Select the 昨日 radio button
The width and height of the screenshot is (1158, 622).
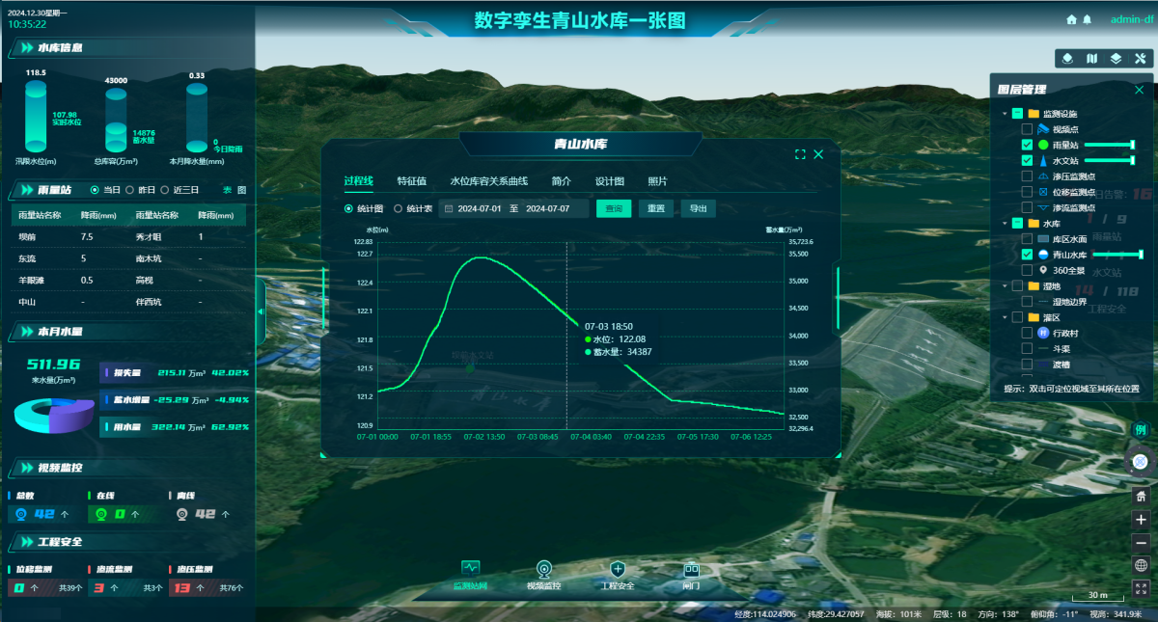coord(130,190)
